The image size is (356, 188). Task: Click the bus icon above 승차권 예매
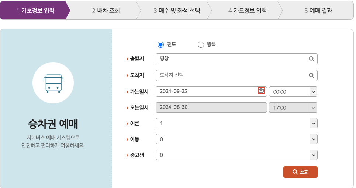(53, 84)
